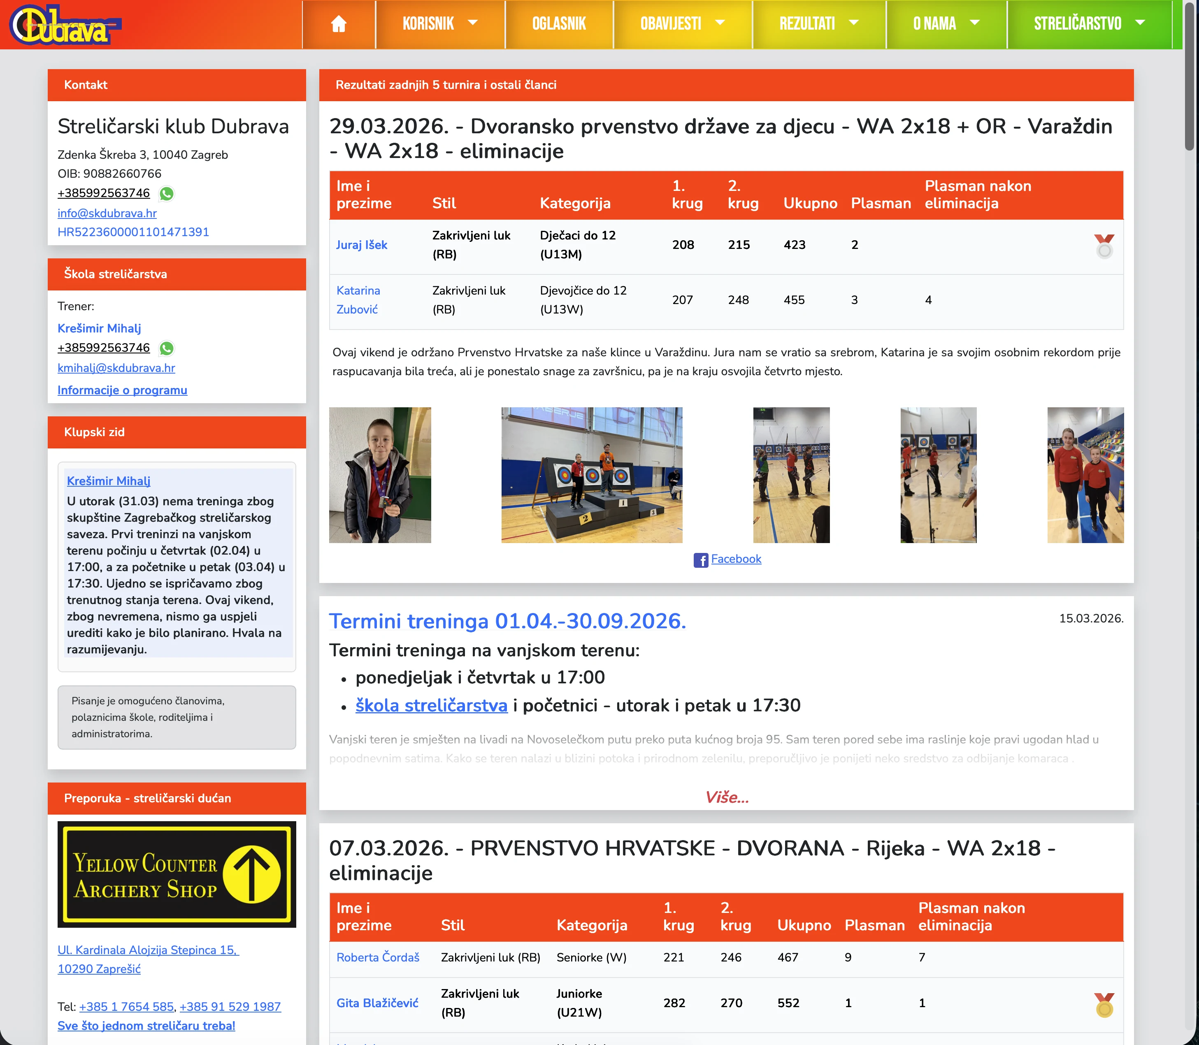
Task: Click WhatsApp icon in Kontakt panel
Action: (167, 194)
